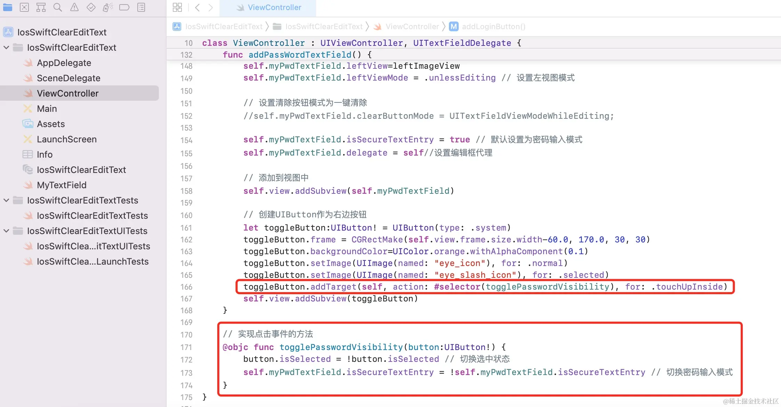Open the Test navigator diamond icon
The width and height of the screenshot is (781, 407).
(91, 7)
